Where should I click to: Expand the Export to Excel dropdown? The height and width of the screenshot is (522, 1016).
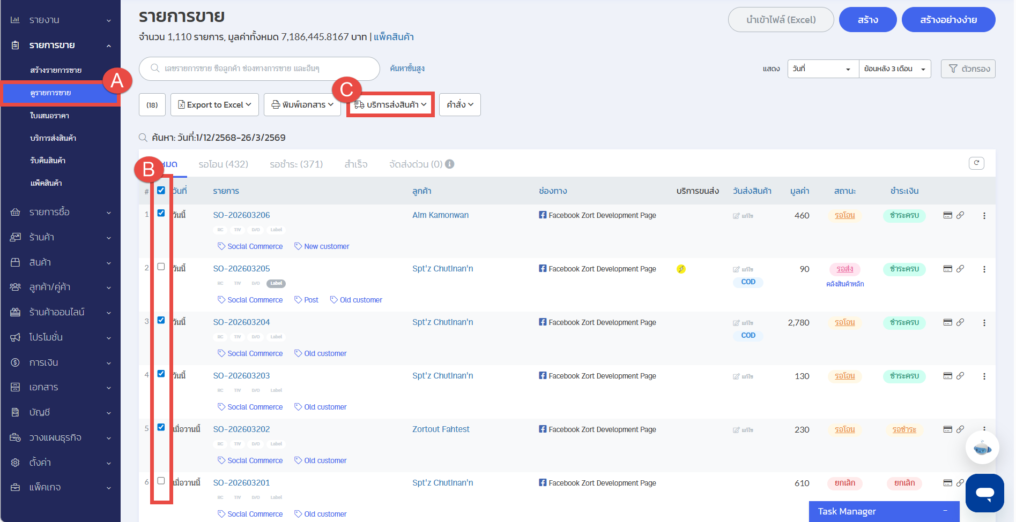[x=214, y=104]
